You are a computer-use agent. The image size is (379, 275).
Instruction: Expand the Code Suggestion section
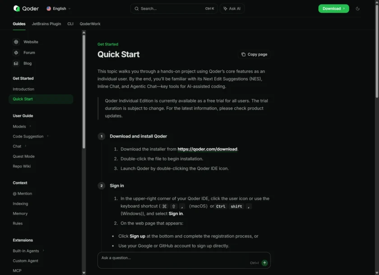pyautogui.click(x=48, y=136)
